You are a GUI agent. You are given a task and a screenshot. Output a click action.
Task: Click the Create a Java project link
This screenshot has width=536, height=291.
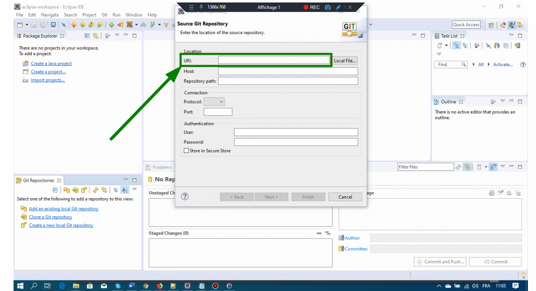pyautogui.click(x=51, y=64)
